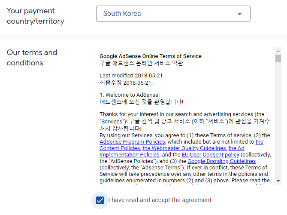Screen dimensions: 287x215
Task: Click the 'Your payment country/territory' label
Action: pyautogui.click(x=36, y=16)
